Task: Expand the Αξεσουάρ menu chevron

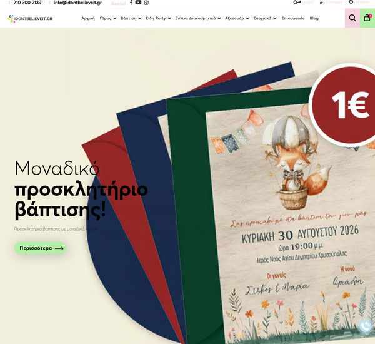Action: tap(247, 18)
